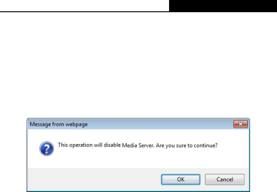Close the Message from webpage dialog
This screenshot has width=277, height=192.
coord(240,124)
